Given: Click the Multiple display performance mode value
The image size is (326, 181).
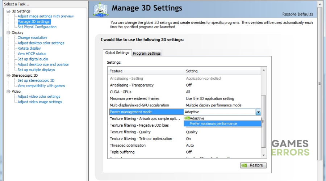Looking at the screenshot, I should (213, 105).
